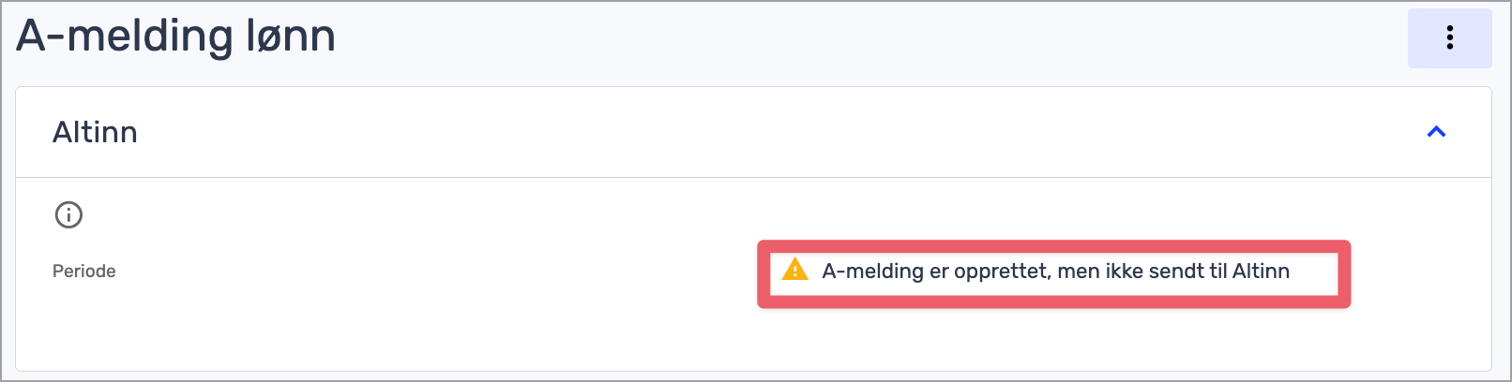
Task: Click the Altinn section heading
Action: tap(95, 132)
